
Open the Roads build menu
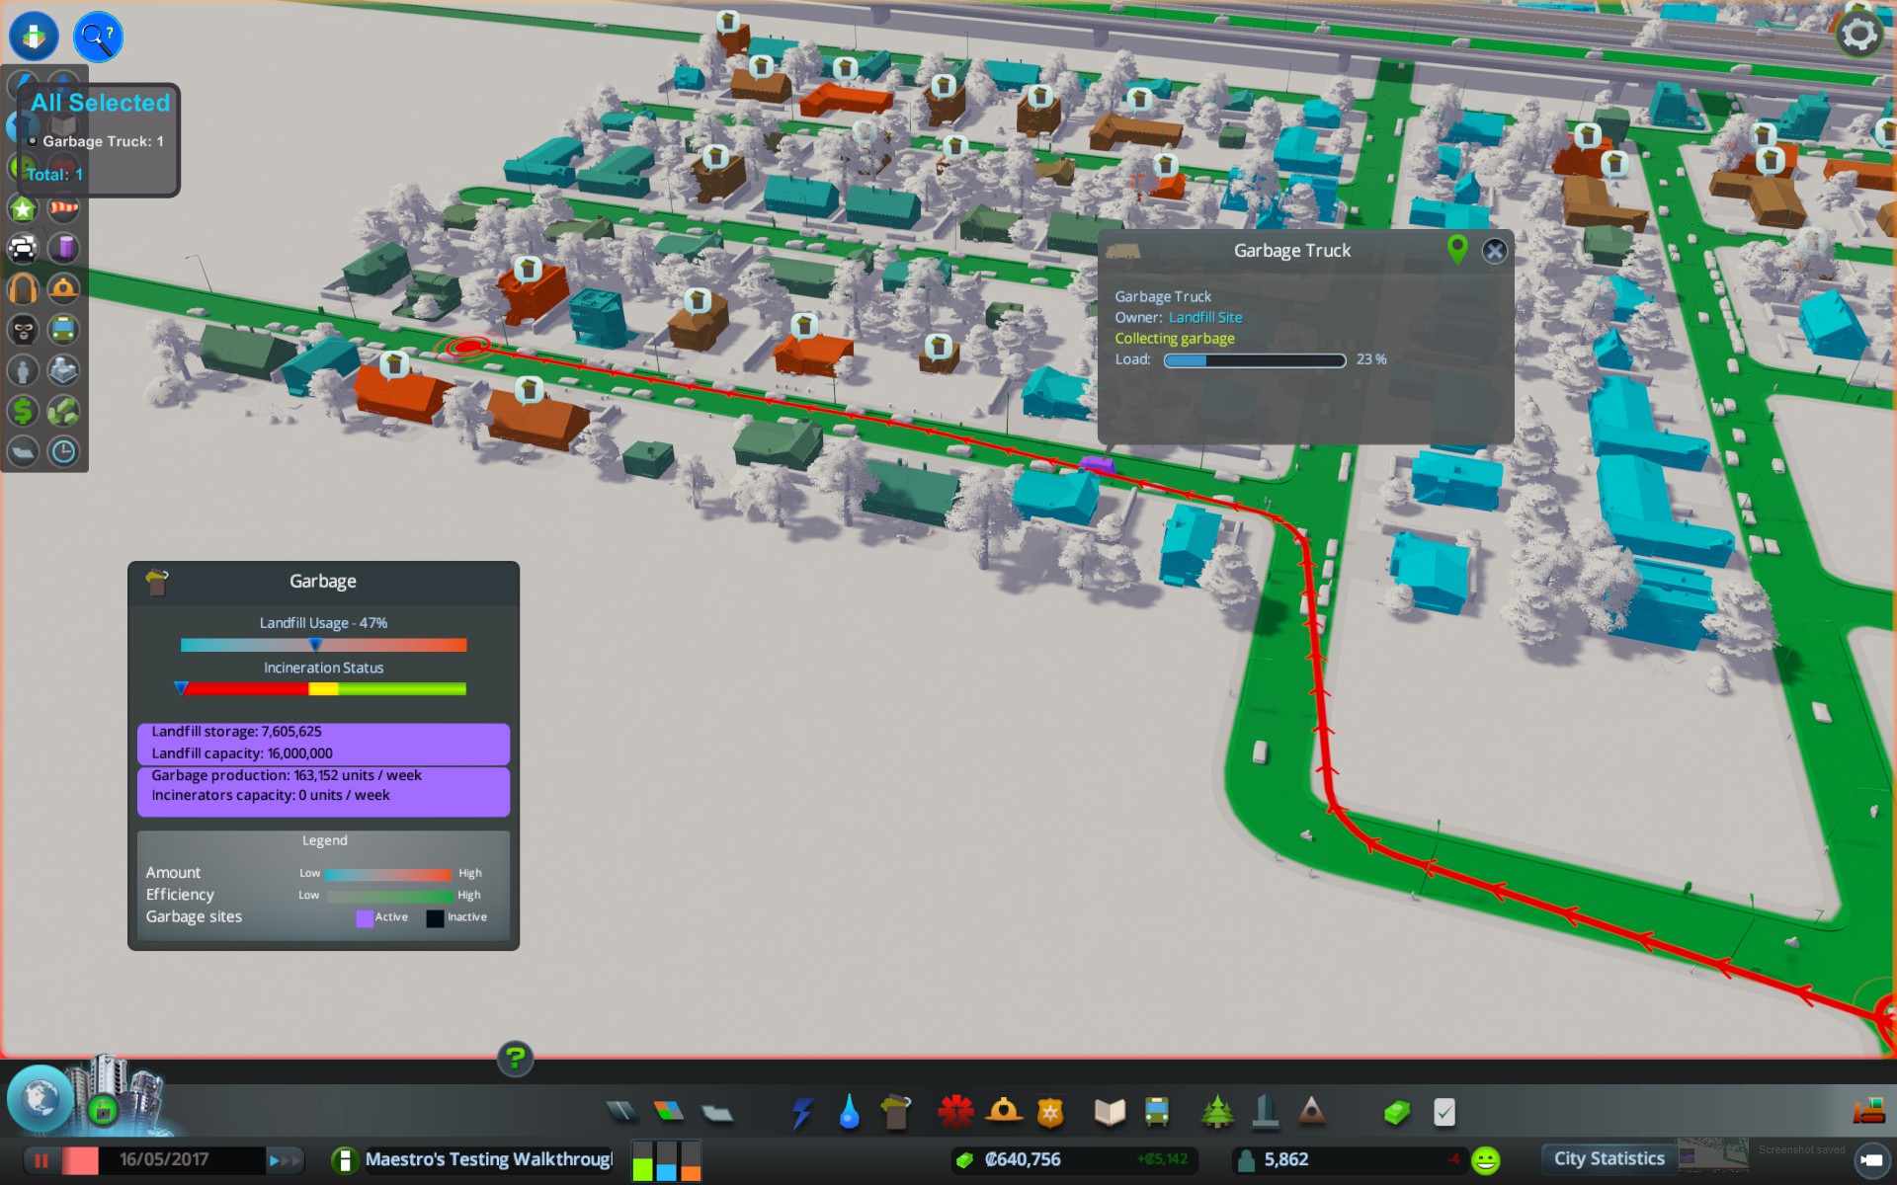(621, 1113)
